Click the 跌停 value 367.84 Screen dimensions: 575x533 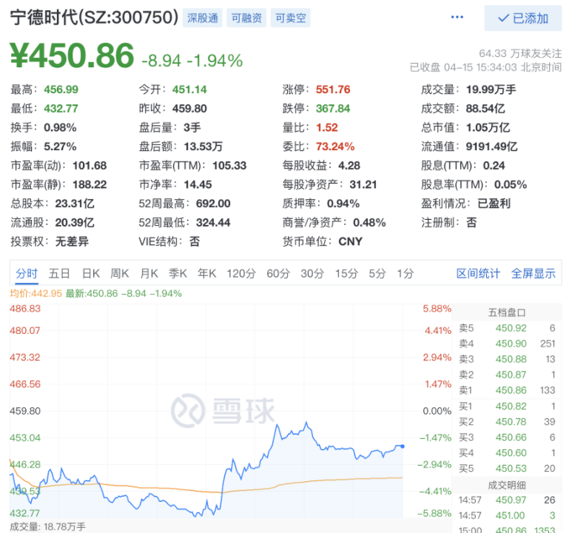coord(333,108)
